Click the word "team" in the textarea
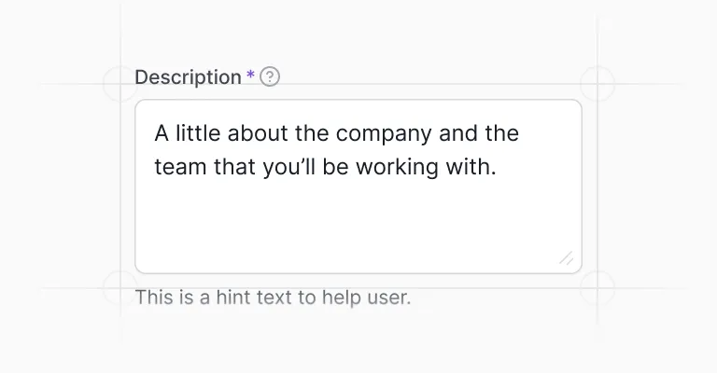The image size is (717, 373). [x=180, y=167]
